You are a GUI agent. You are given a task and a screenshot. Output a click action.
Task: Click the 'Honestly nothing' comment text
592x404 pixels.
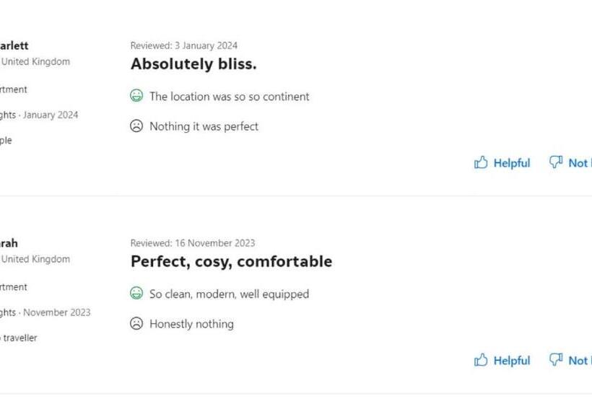point(191,325)
